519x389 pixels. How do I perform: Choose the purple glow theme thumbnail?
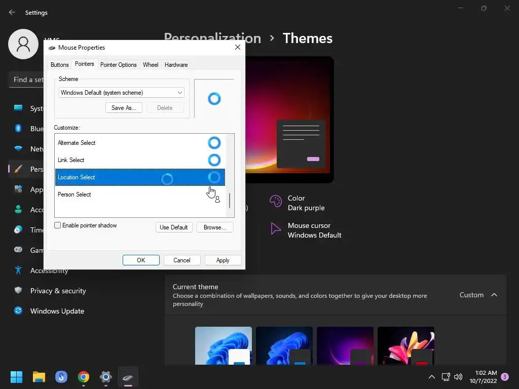(345, 345)
